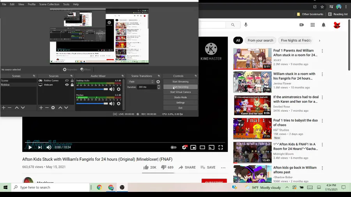Open OBS Studio Mode

click(x=181, y=97)
